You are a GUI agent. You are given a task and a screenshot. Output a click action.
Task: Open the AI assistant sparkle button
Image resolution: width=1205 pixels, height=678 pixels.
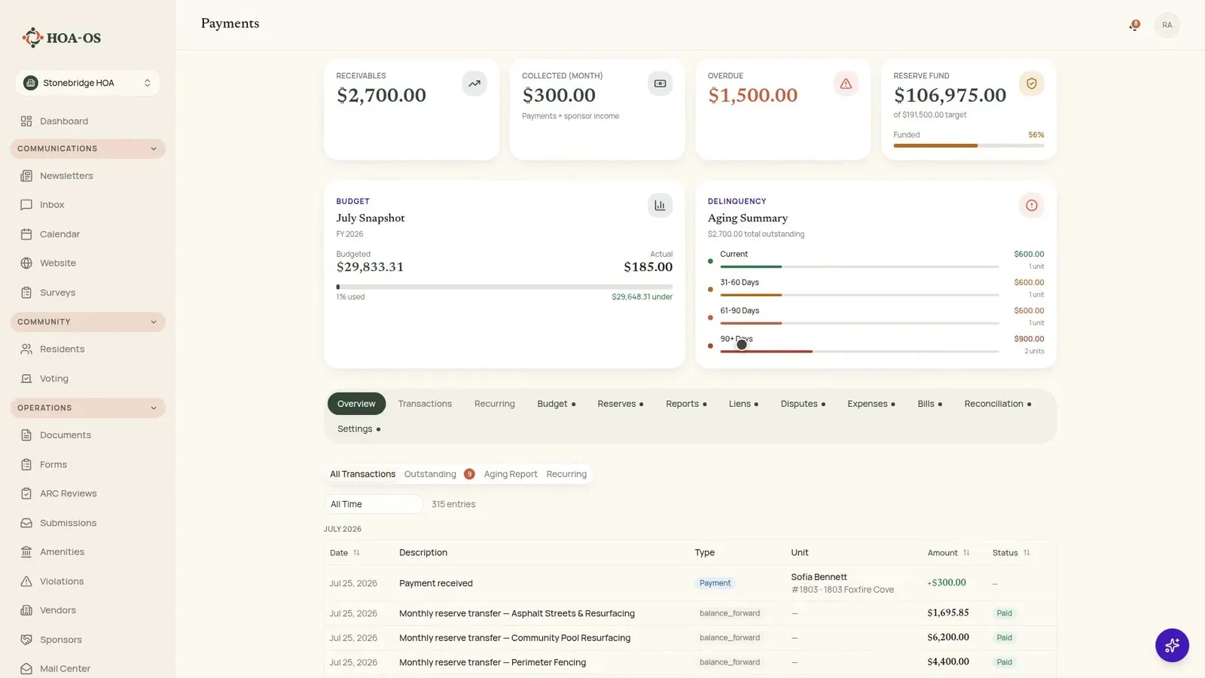(1172, 646)
